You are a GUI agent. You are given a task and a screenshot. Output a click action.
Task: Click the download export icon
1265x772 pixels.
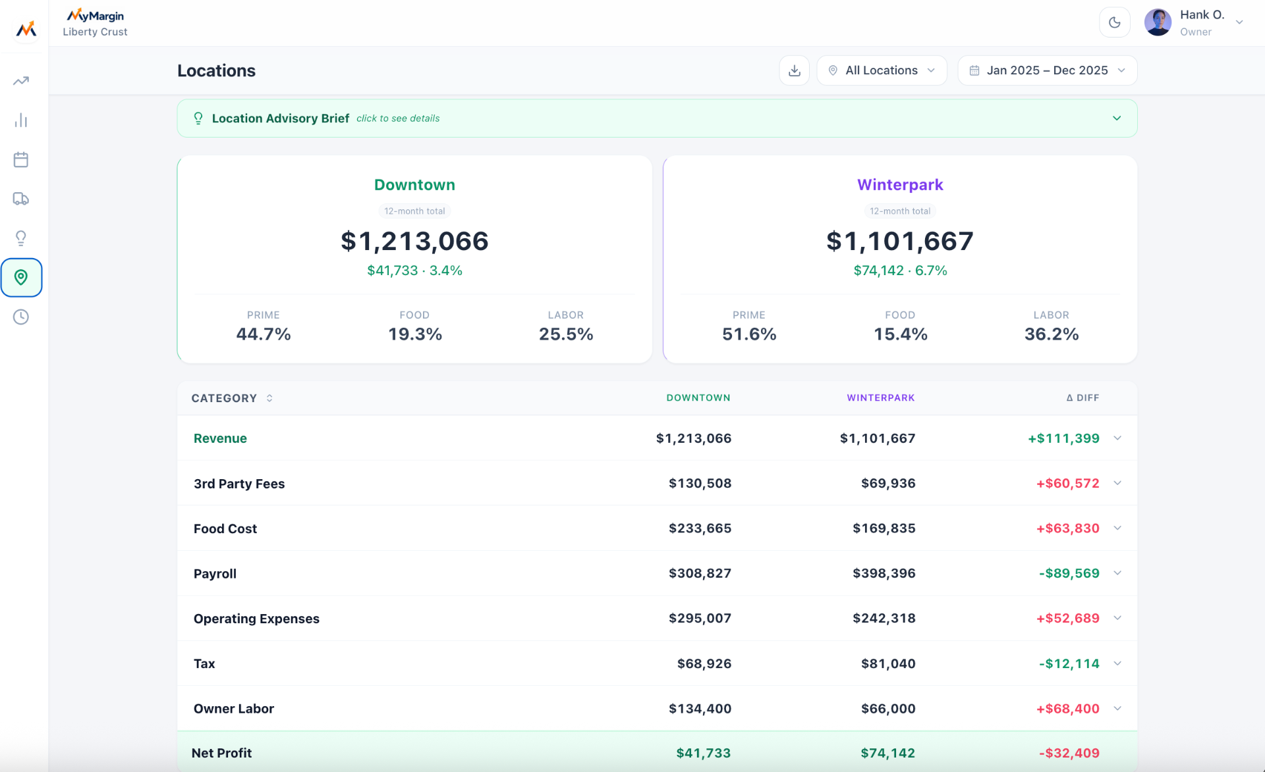(x=794, y=70)
